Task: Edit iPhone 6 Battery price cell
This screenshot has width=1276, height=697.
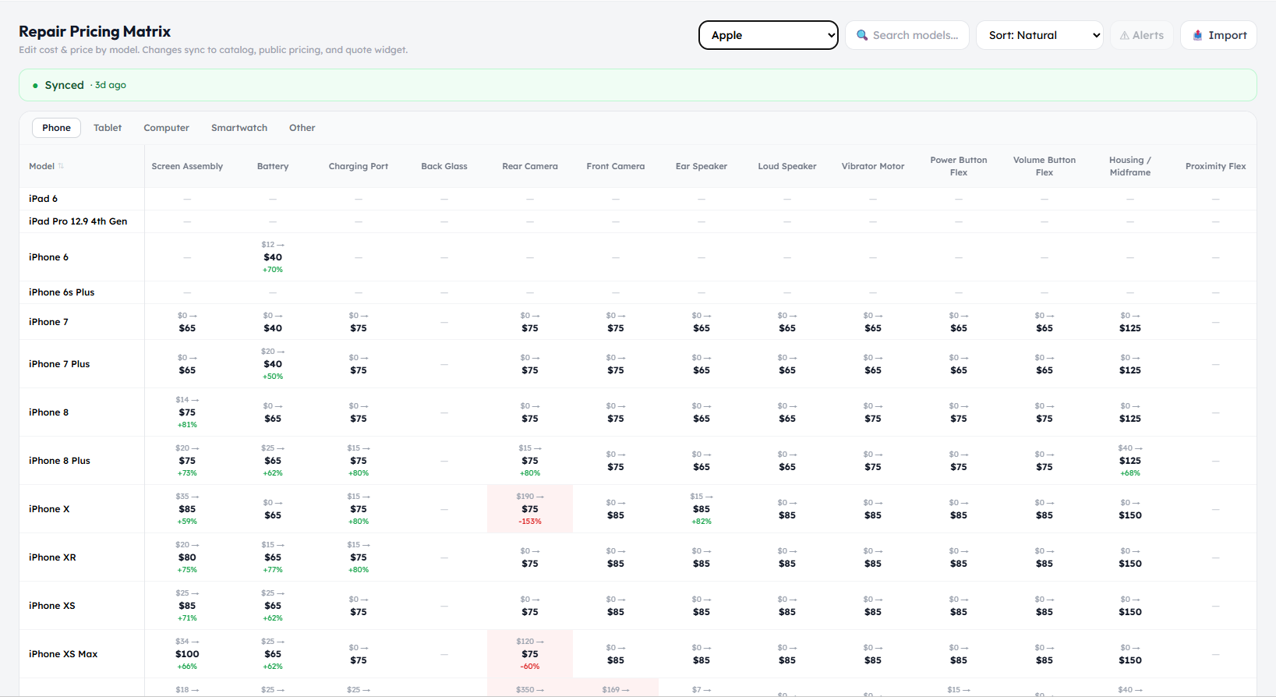Action: pyautogui.click(x=273, y=257)
